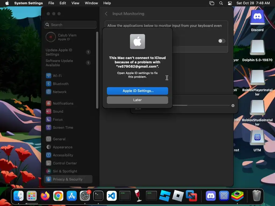Open Stage Manager menu bar icon
275x206 pixels.
tap(212, 3)
